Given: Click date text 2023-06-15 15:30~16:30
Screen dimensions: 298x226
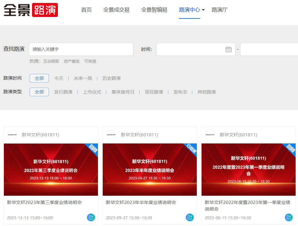Looking at the screenshot, I should click(x=228, y=218).
